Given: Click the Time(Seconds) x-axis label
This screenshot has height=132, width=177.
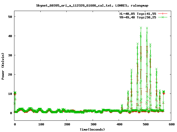Looking at the screenshot, I should pos(93,129).
